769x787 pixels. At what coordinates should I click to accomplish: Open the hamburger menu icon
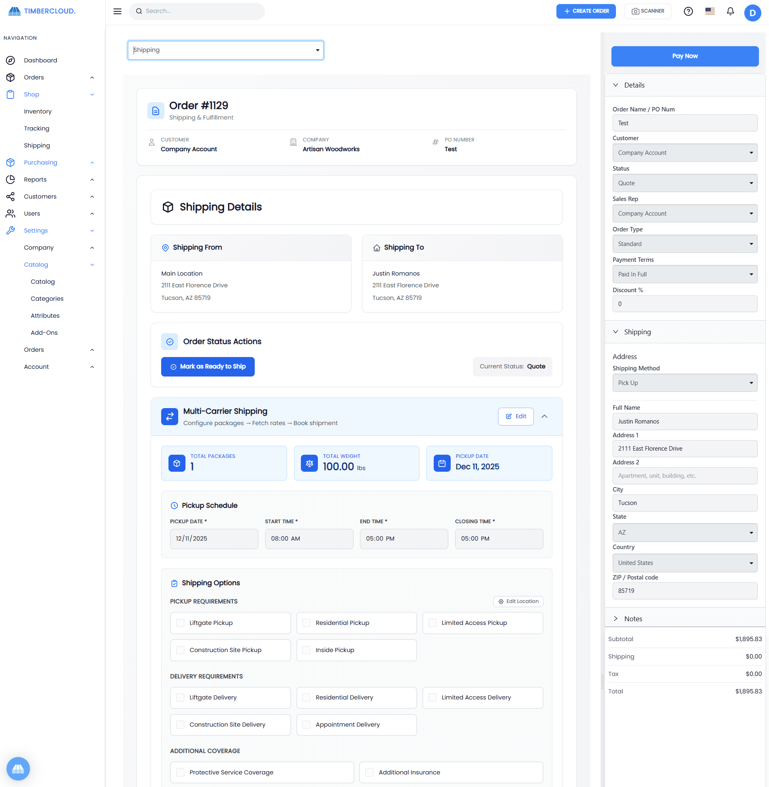coord(117,11)
